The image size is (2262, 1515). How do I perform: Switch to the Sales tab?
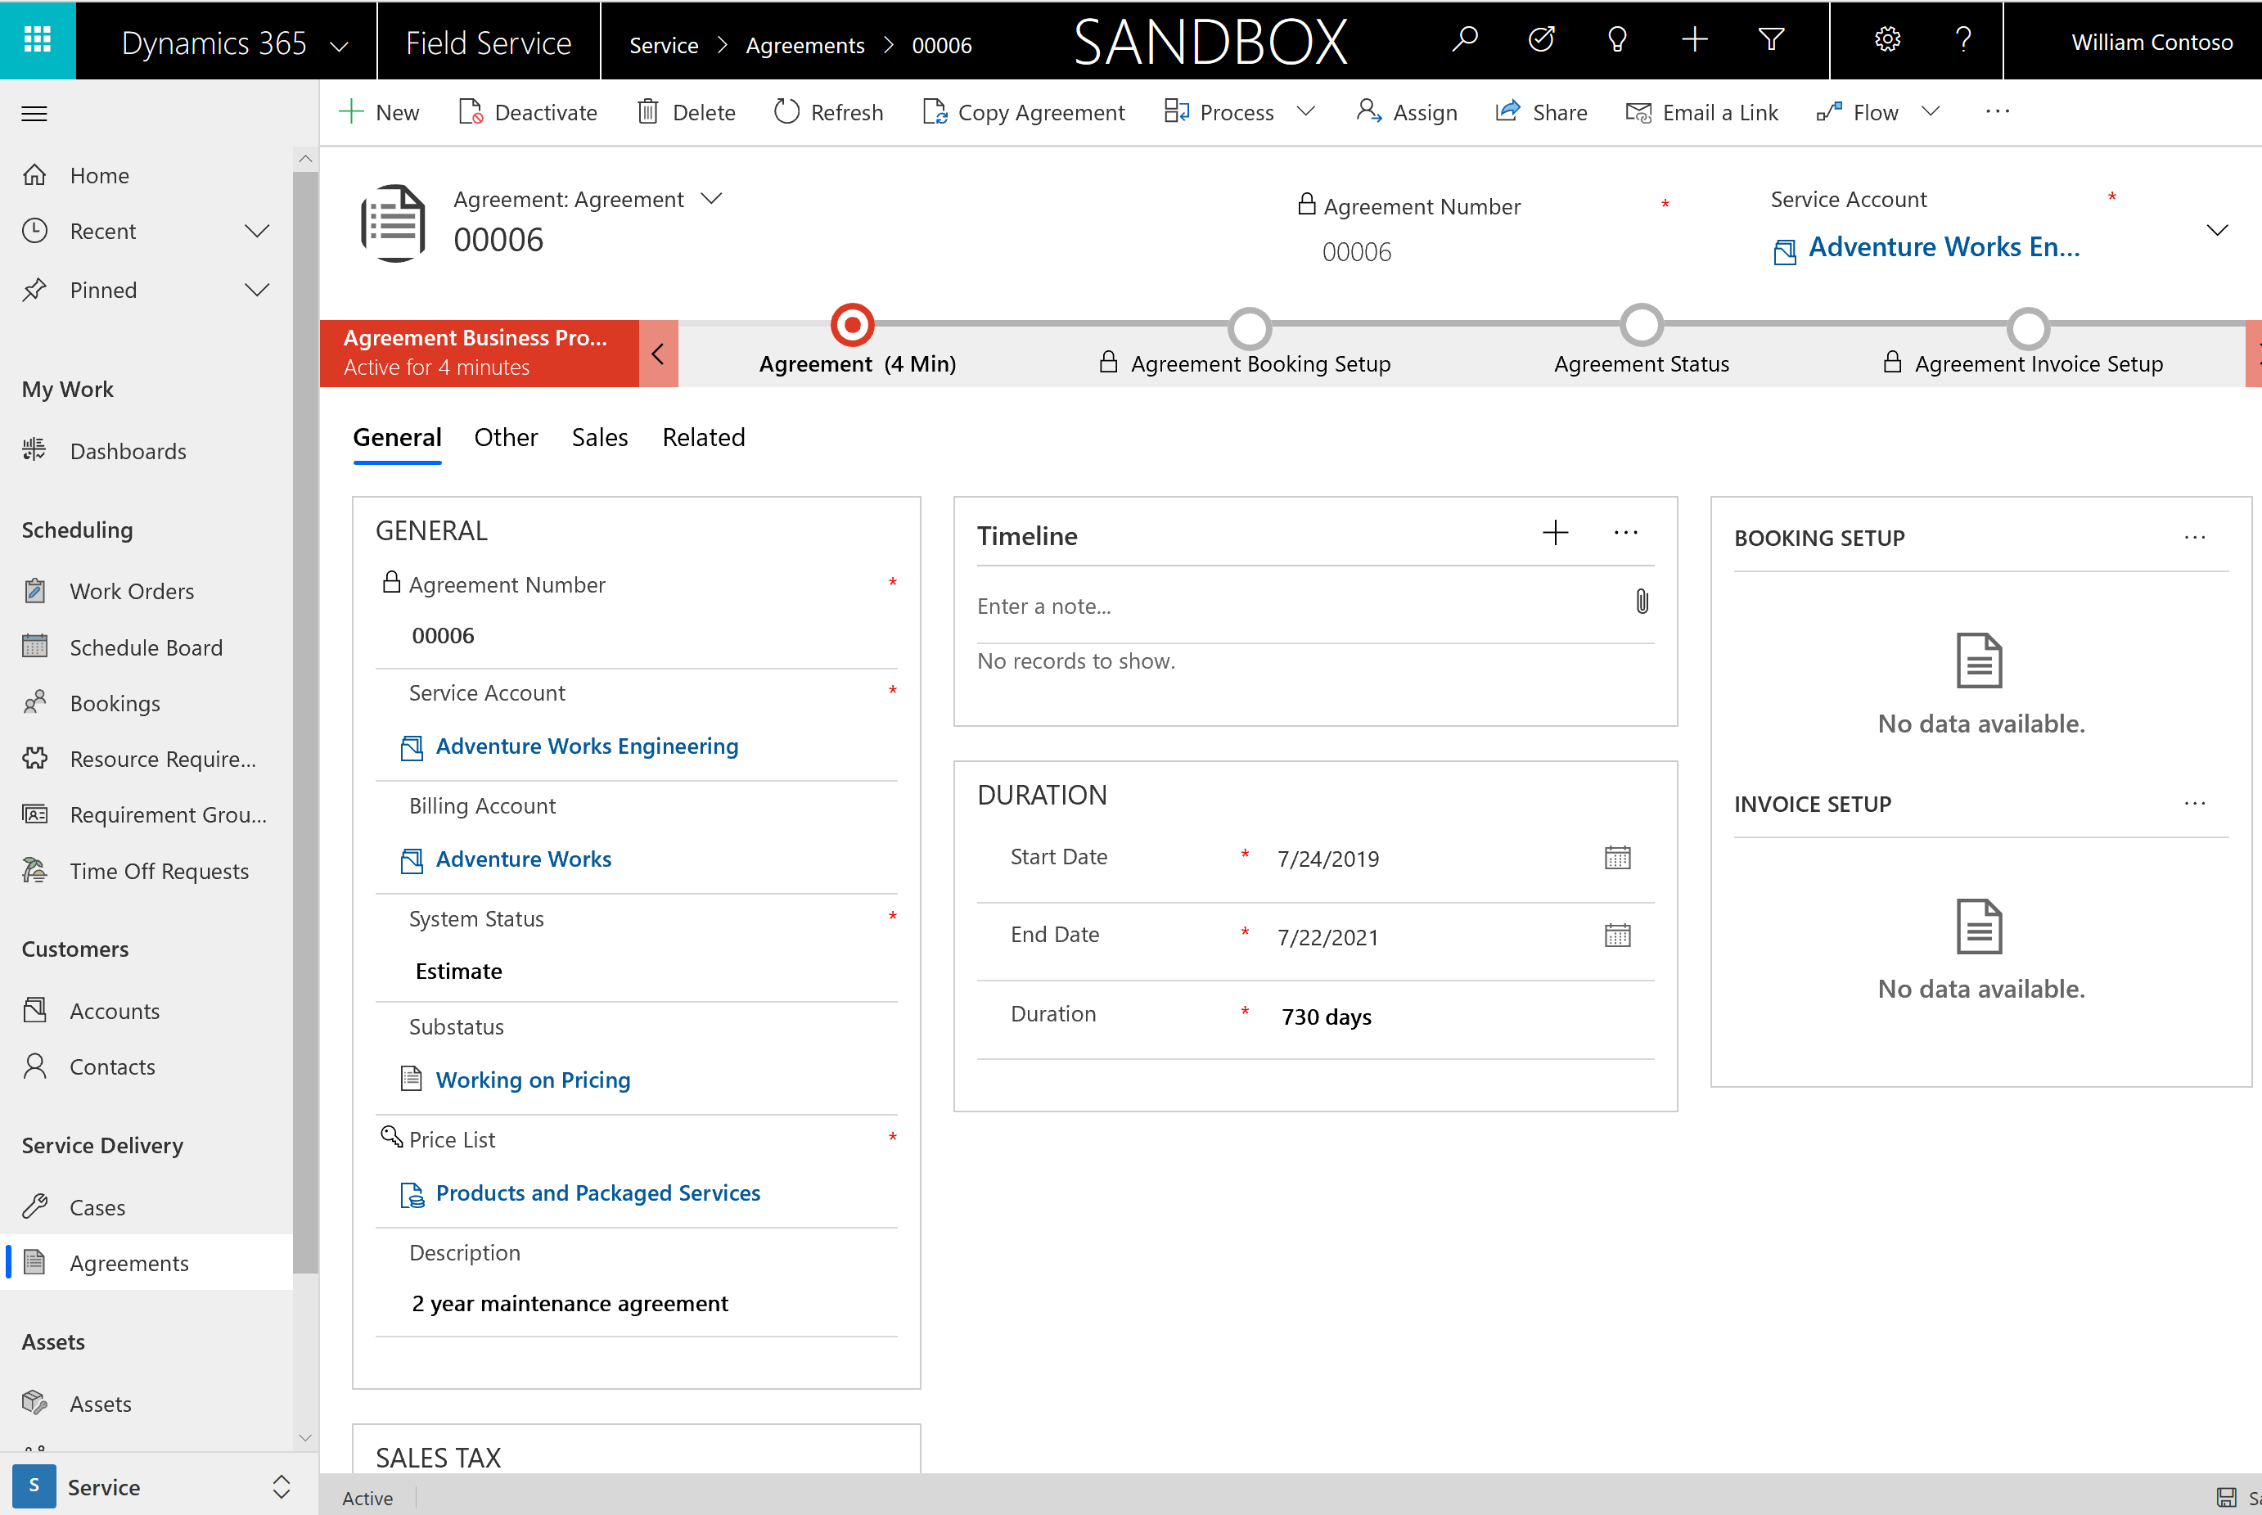pos(598,436)
